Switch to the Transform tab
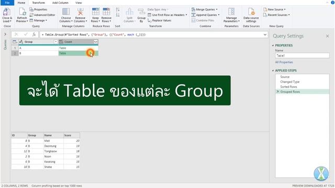This screenshot has height=188, width=335. click(x=38, y=3)
